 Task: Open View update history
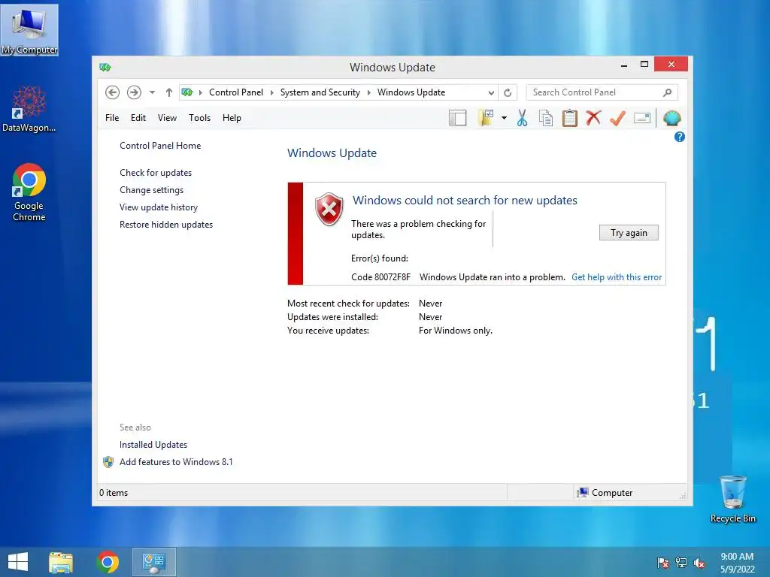pos(159,207)
